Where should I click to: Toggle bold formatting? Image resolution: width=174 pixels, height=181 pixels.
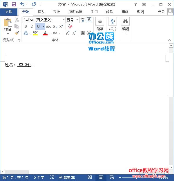coord(26,26)
